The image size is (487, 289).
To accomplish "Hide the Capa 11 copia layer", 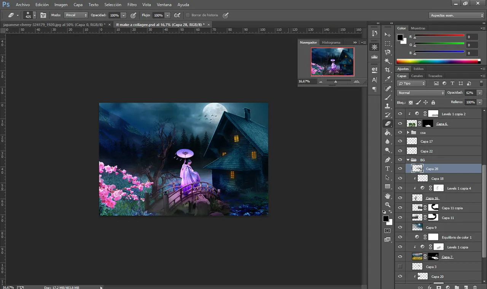I will [400, 208].
